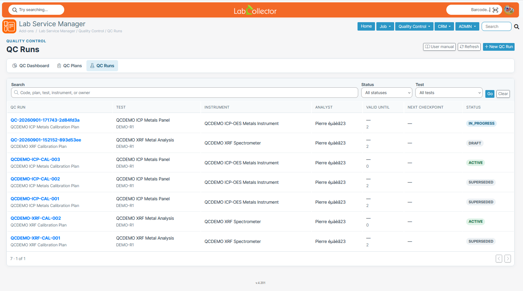
Task: Click the Lab Service Manager app icon
Action: coord(9,26)
